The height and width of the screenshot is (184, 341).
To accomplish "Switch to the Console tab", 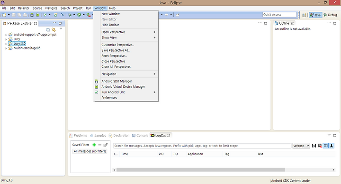I will 140,136.
